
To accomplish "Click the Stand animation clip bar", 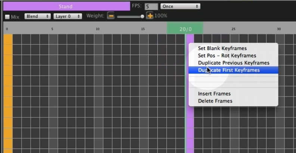I will [x=67, y=6].
